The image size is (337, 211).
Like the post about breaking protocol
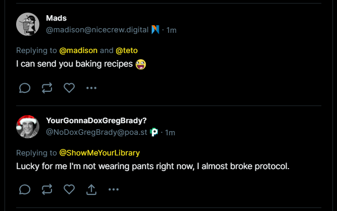[69, 189]
